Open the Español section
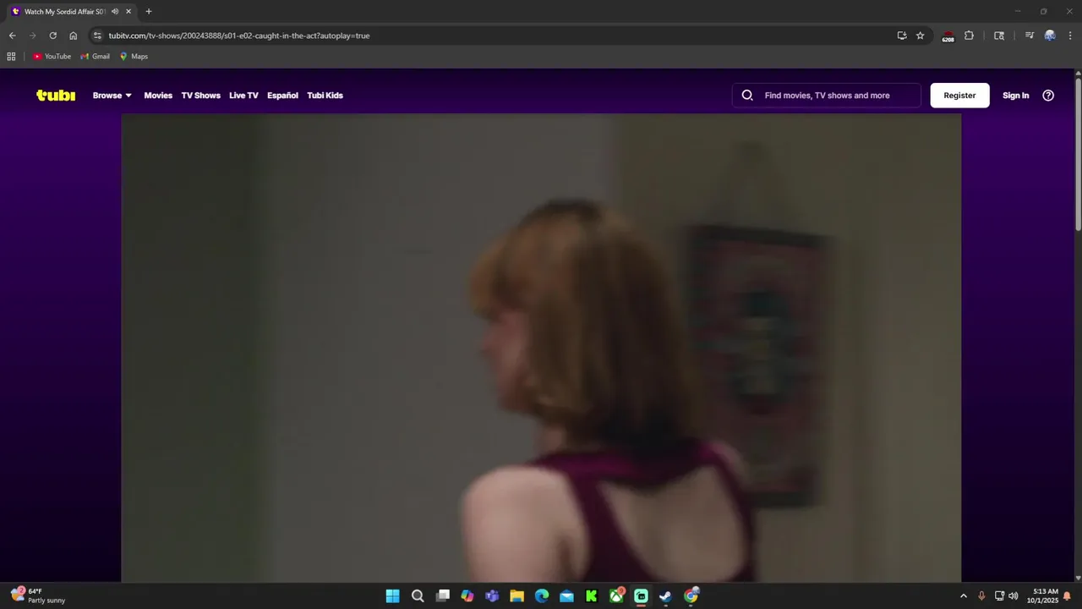 (282, 96)
